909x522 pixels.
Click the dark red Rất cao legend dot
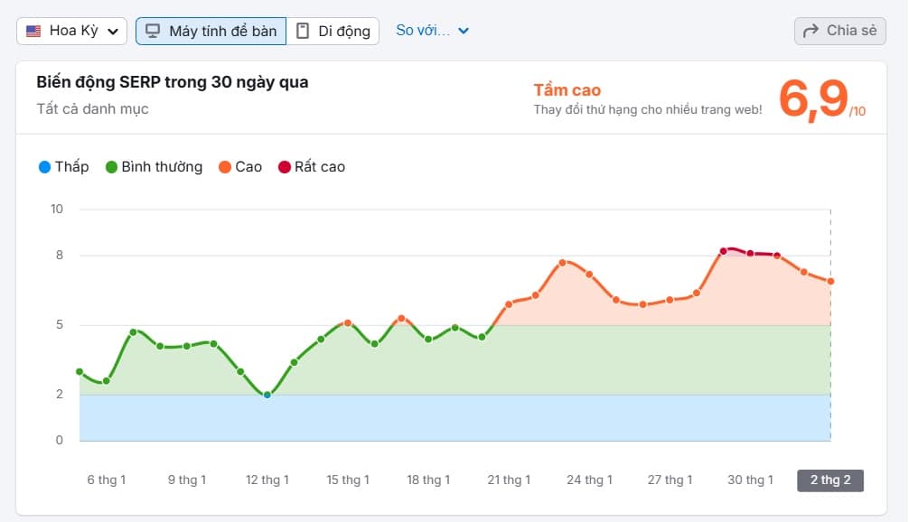(286, 166)
